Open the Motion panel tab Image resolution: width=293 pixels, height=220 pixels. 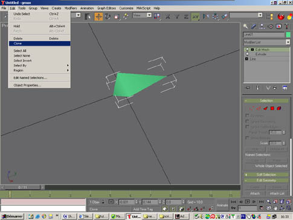[x=271, y=27]
